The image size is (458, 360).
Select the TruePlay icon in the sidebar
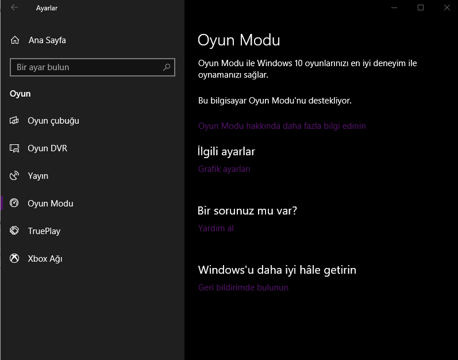point(15,231)
